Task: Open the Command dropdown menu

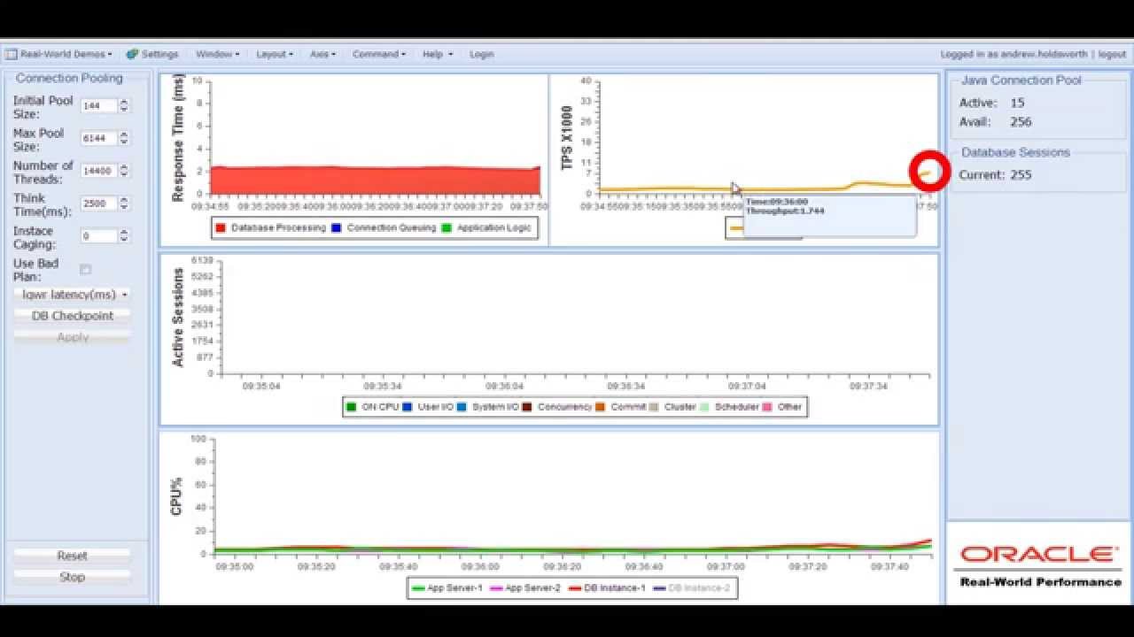Action: (378, 54)
